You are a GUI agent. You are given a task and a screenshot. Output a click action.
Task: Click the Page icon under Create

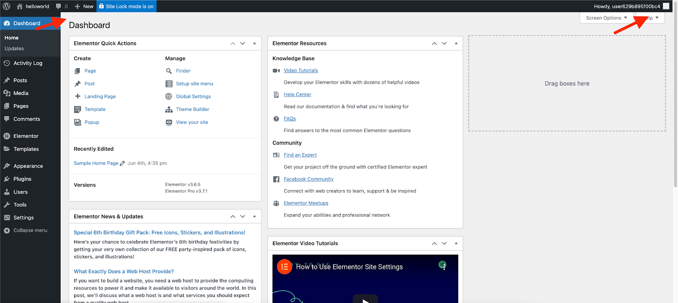click(x=78, y=71)
